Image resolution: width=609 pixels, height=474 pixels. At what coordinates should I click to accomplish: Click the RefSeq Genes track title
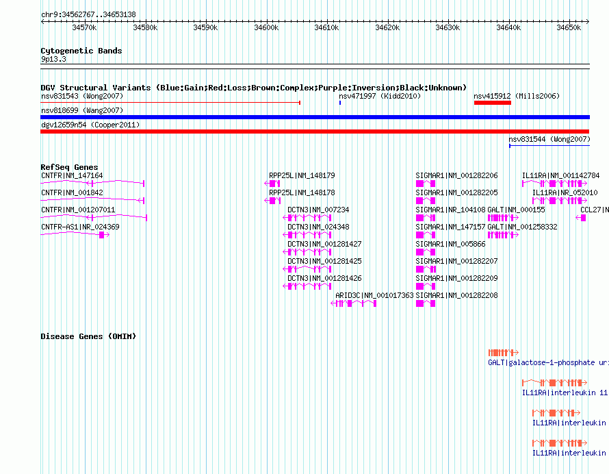point(69,167)
